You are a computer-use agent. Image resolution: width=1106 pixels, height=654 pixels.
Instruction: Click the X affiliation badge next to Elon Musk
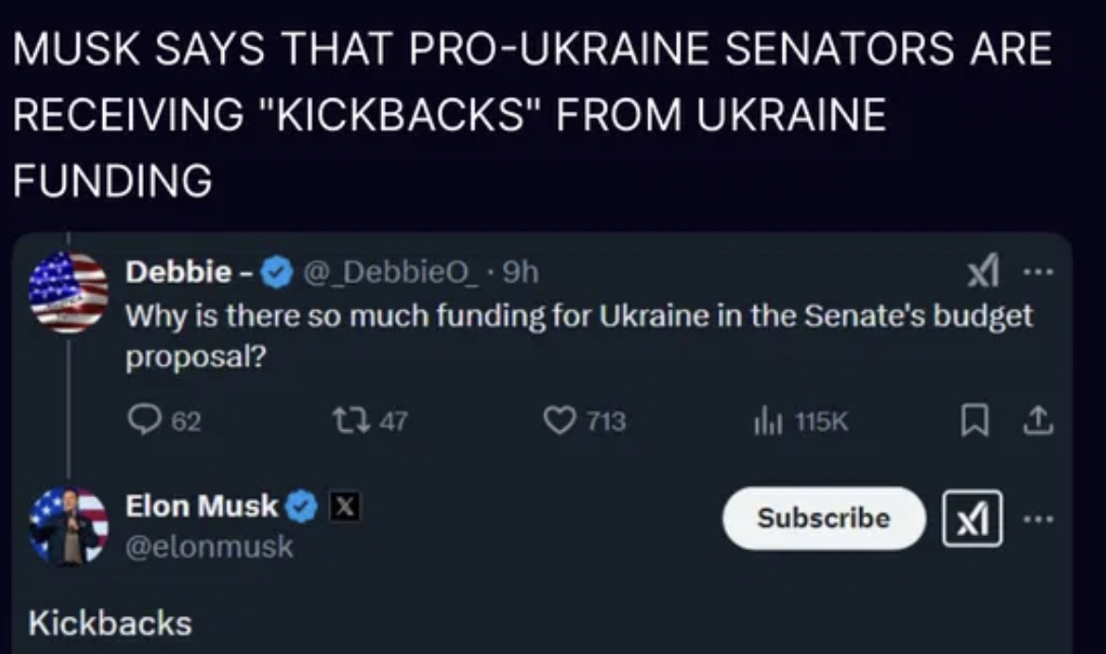click(342, 508)
